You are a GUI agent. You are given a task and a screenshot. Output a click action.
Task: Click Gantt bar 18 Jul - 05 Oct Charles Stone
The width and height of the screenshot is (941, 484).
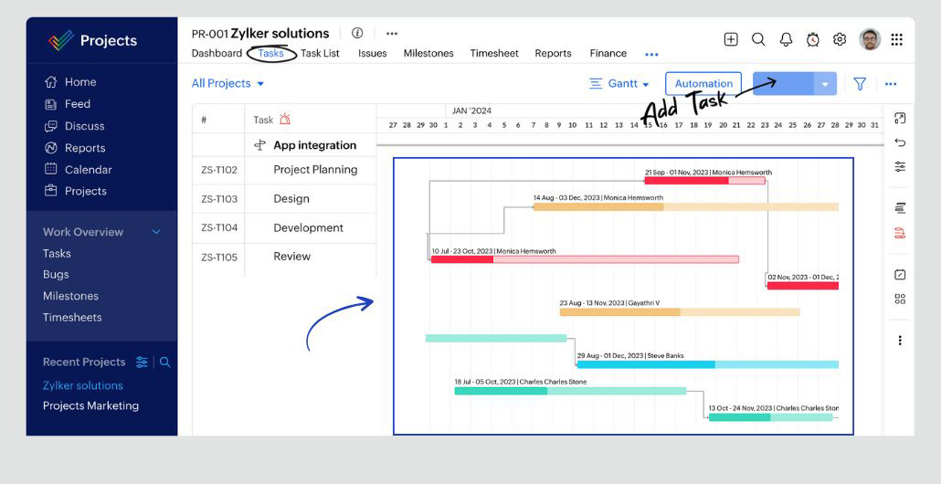coord(570,391)
